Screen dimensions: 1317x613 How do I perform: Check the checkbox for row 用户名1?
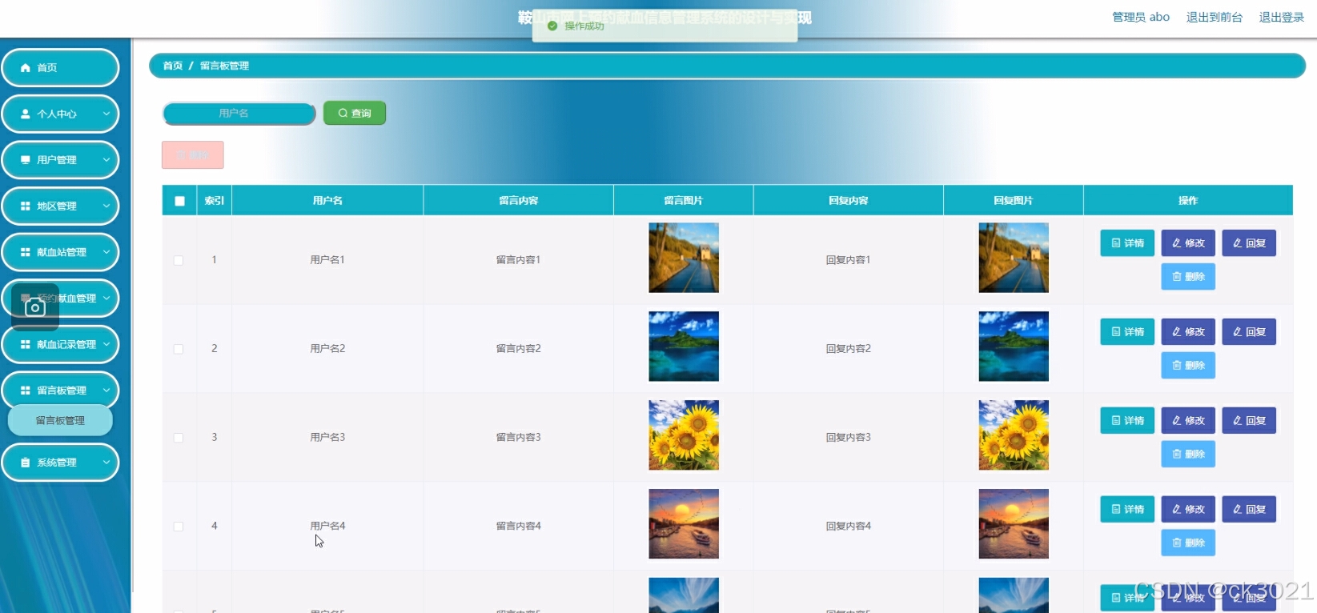tap(179, 260)
